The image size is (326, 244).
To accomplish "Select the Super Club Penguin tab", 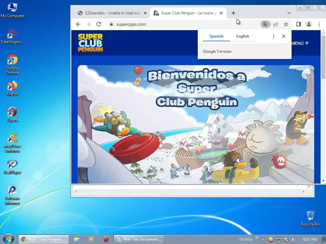I will coord(188,13).
